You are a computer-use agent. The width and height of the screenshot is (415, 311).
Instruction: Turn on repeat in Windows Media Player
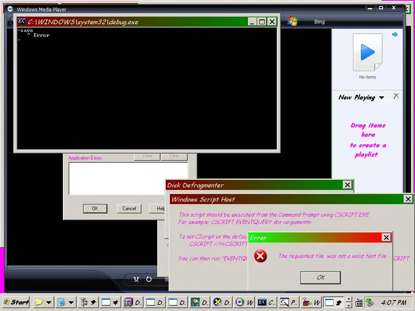(x=149, y=279)
